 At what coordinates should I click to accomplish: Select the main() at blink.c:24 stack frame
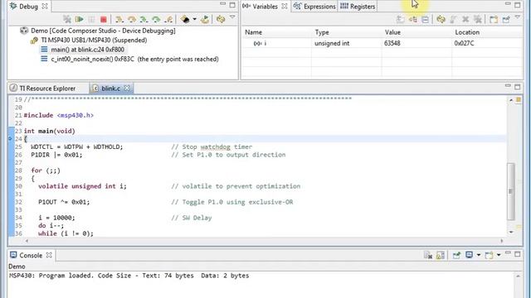coord(87,50)
